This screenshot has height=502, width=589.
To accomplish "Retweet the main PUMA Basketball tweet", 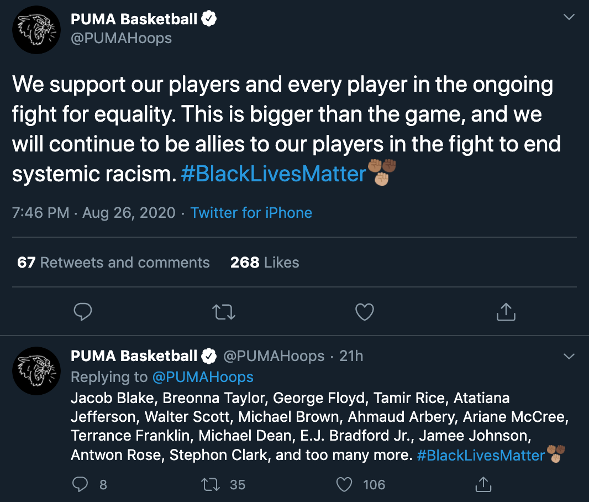I will pos(224,312).
